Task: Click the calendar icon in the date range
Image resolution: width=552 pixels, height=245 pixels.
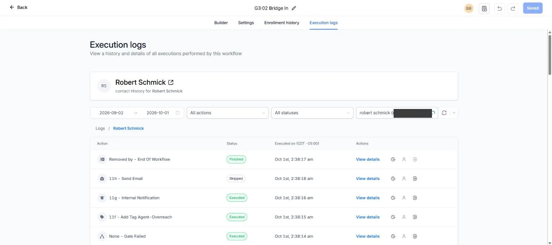Action: point(178,113)
